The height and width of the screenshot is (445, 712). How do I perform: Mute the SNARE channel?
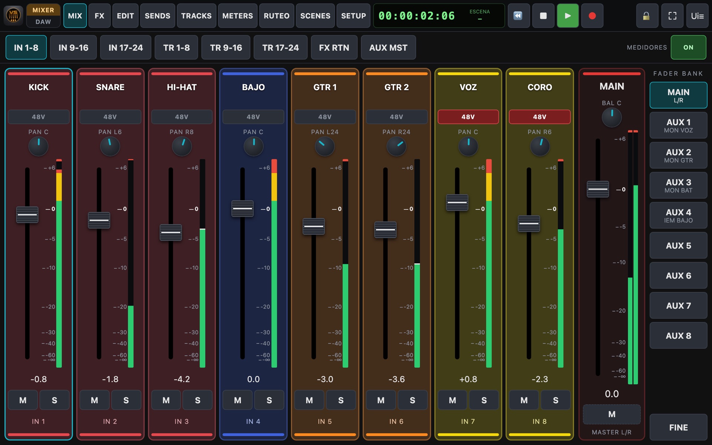coord(95,400)
